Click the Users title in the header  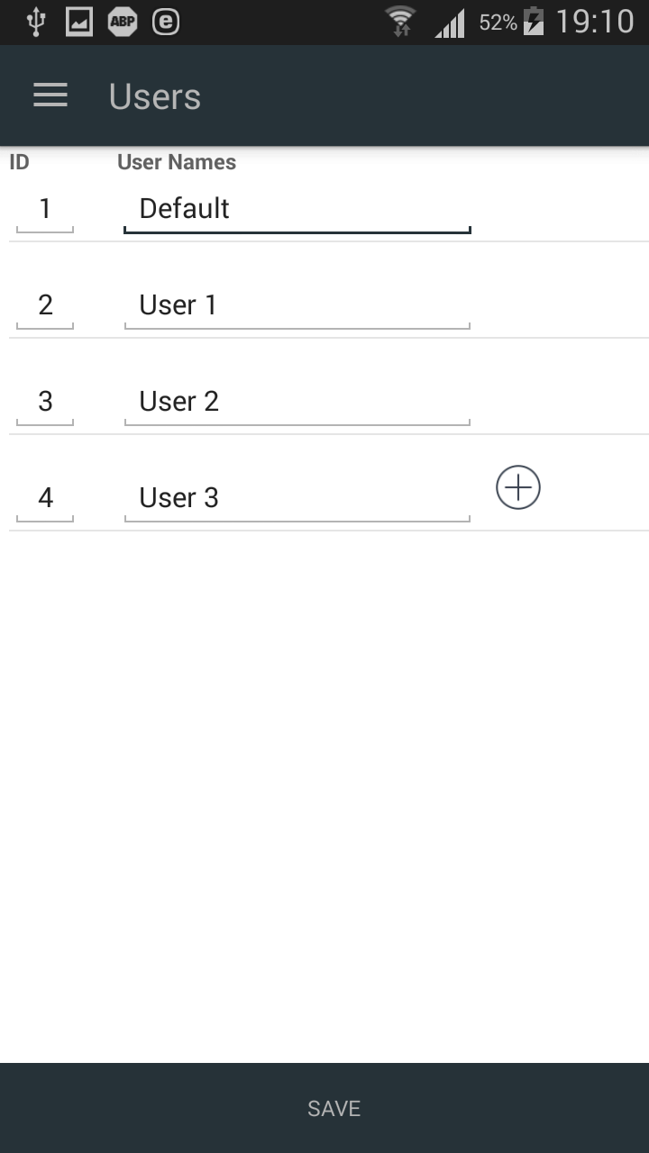tap(153, 95)
